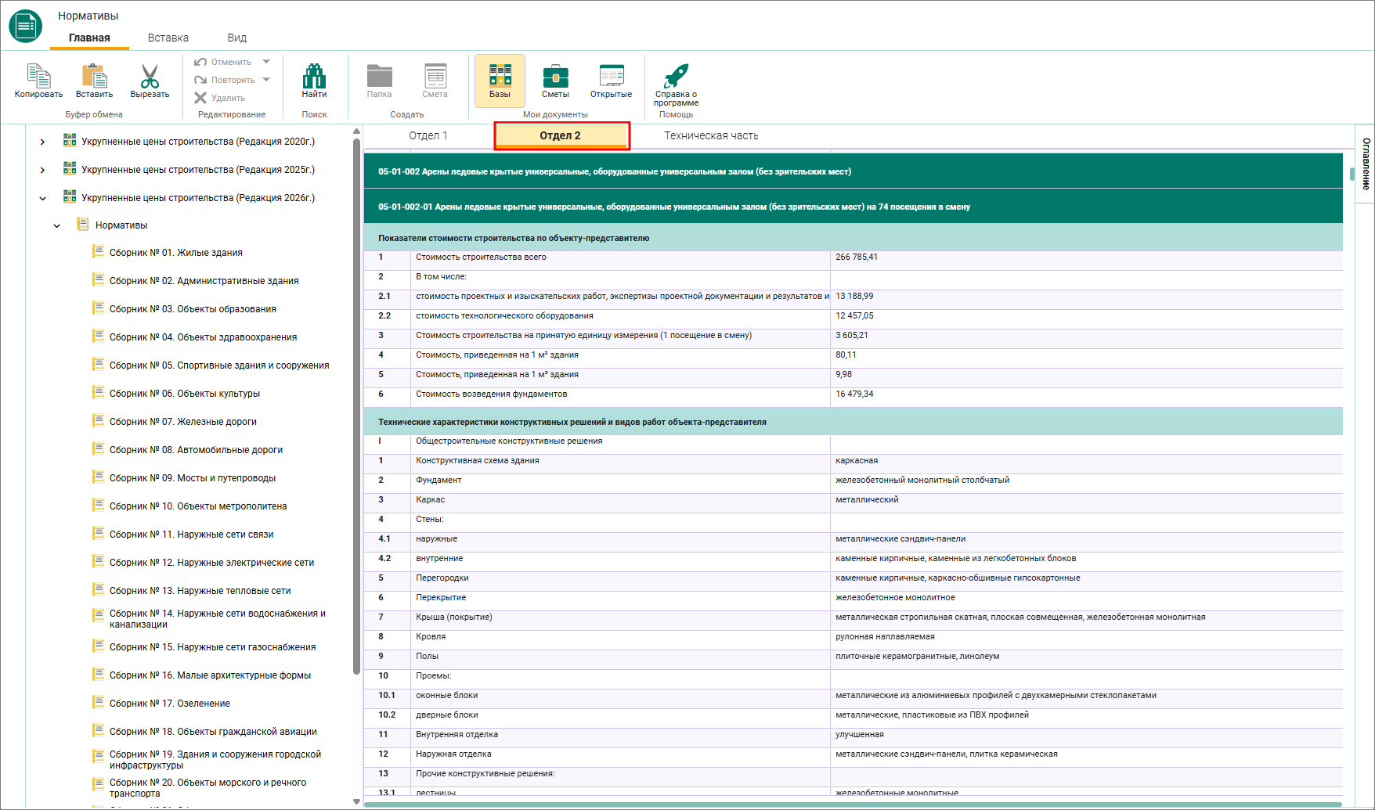Click the Копировать icon
This screenshot has width=1375, height=810.
coord(38,76)
